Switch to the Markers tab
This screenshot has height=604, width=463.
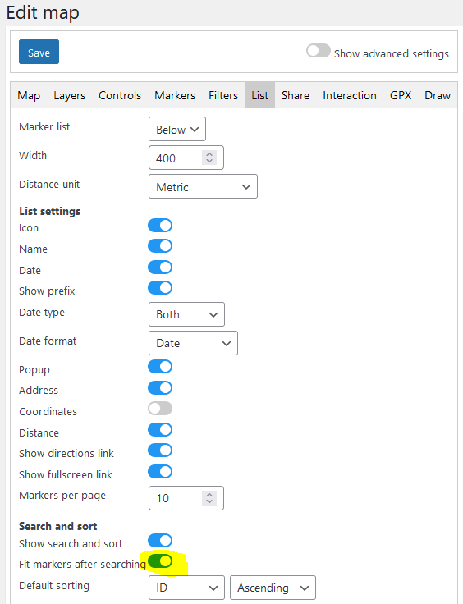click(x=175, y=95)
